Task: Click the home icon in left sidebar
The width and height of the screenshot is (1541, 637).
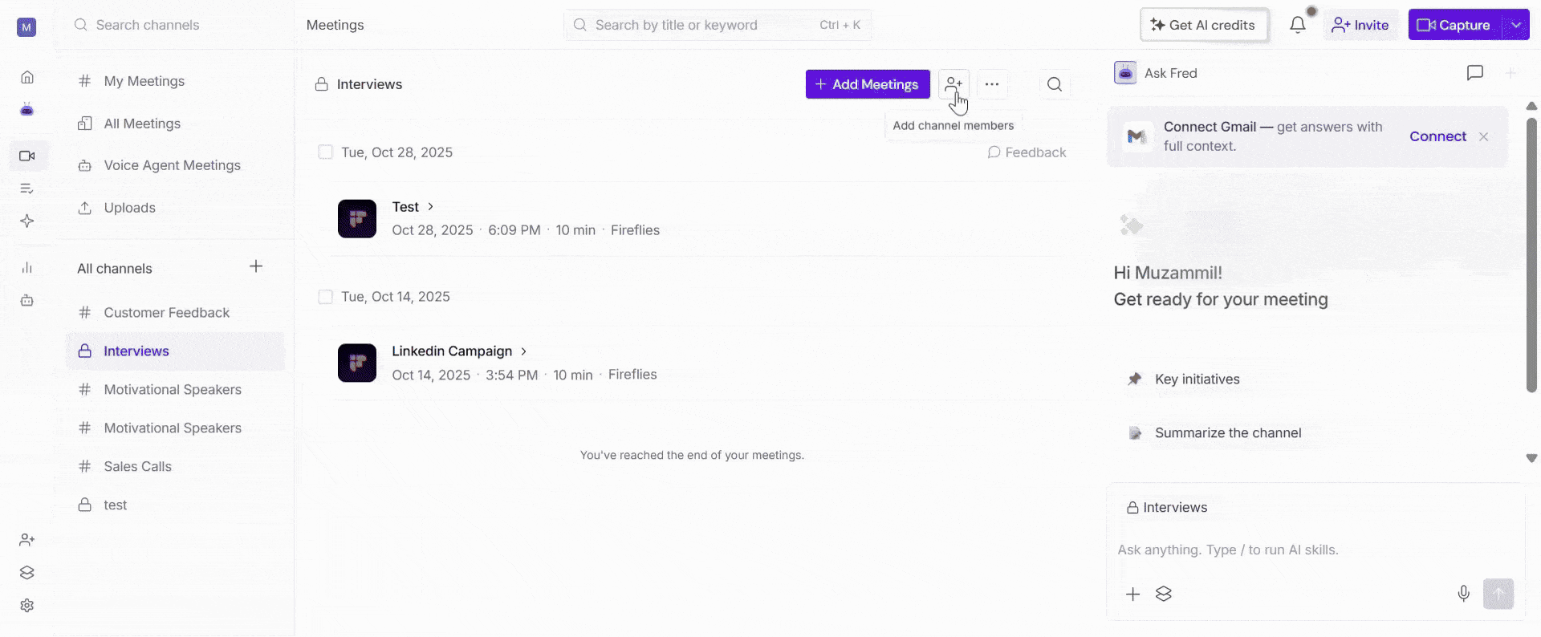Action: 27,77
